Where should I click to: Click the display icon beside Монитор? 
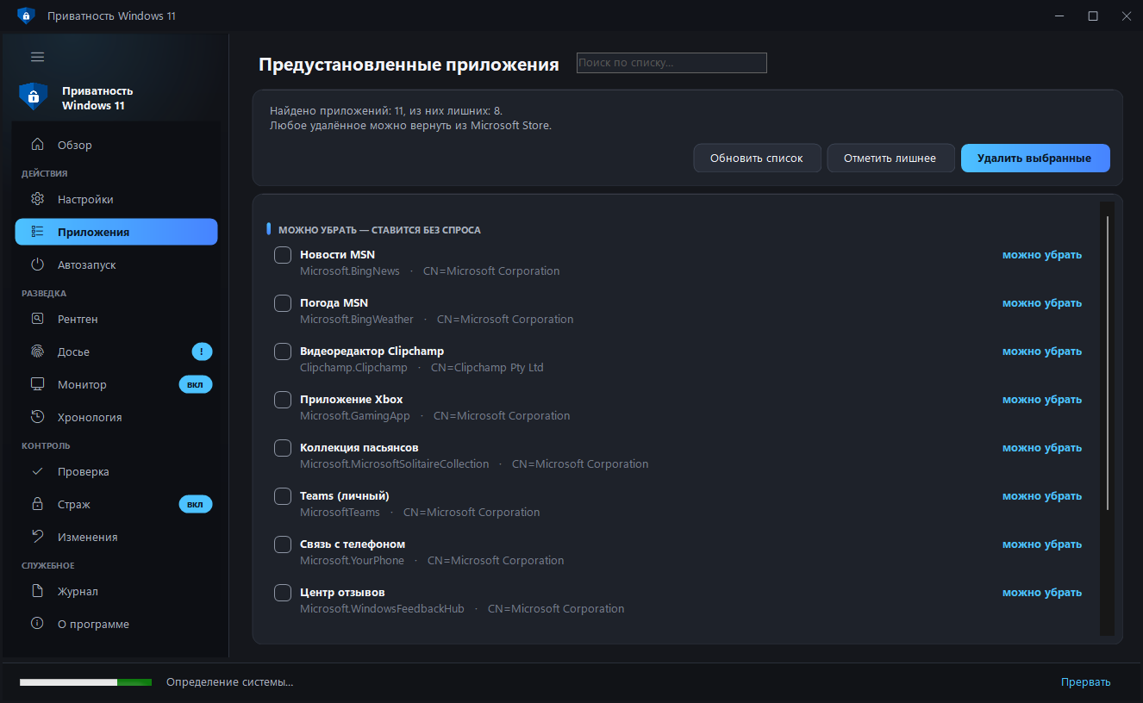(37, 384)
